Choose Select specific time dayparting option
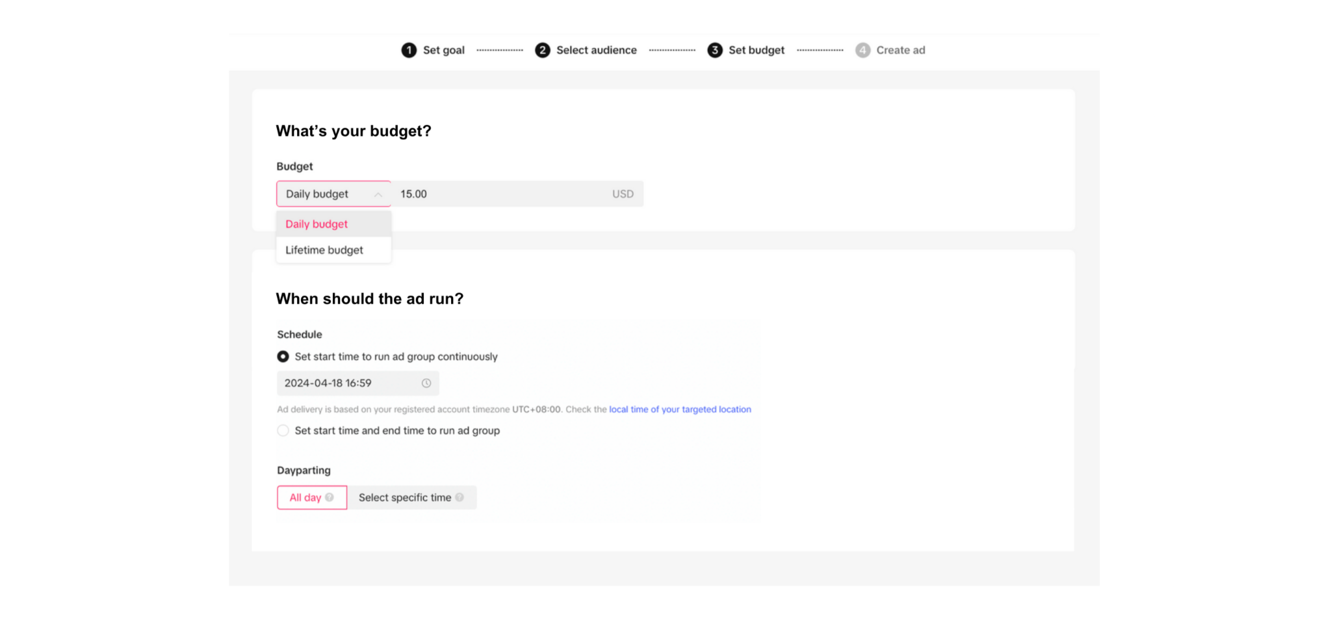 (x=412, y=497)
